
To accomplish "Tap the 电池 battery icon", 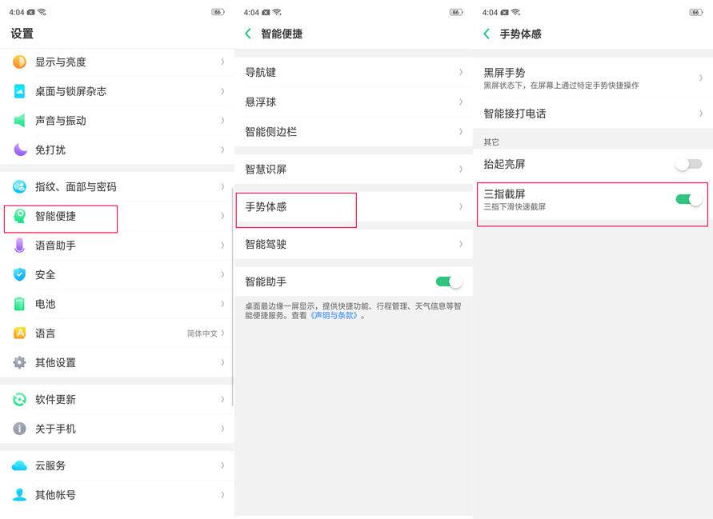I will (x=19, y=304).
